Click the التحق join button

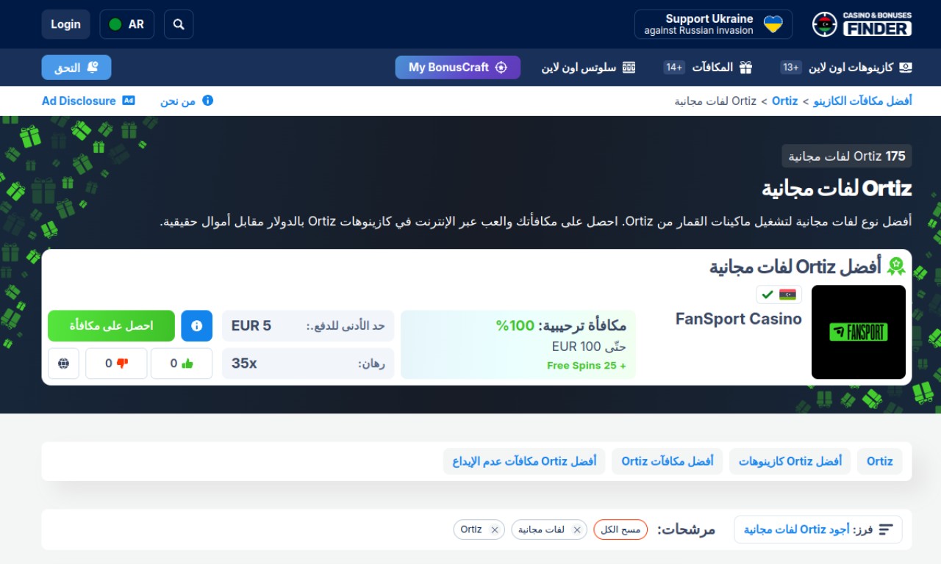coord(76,68)
